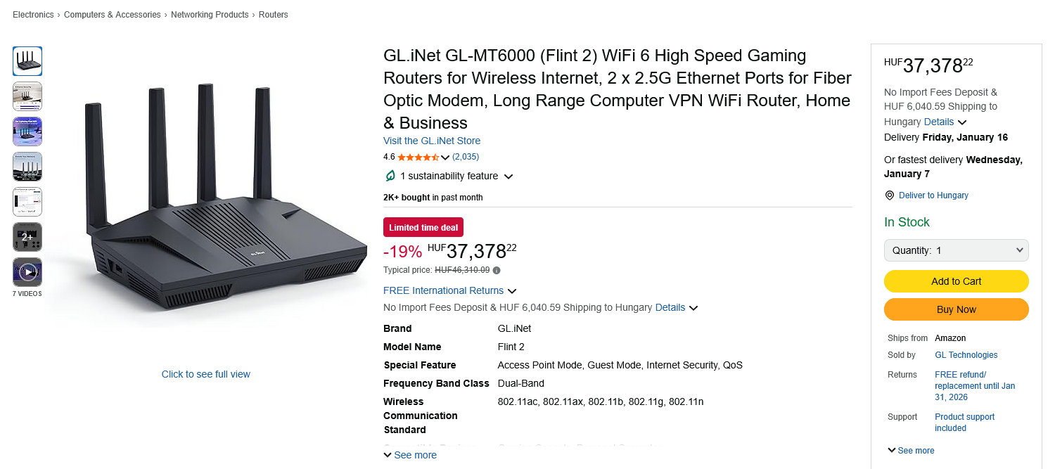Open the 2,035 ratings link
The image size is (1055, 469).
click(x=466, y=157)
